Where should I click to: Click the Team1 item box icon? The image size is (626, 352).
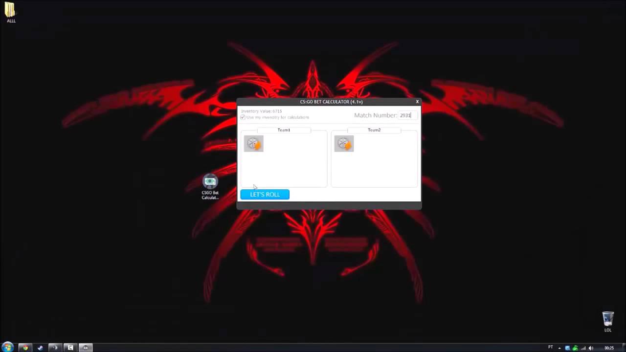tap(253, 144)
